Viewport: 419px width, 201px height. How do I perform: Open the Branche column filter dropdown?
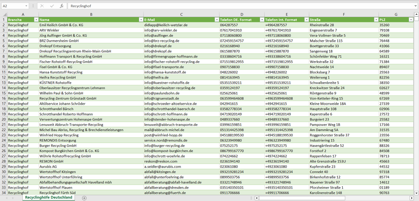(36, 20)
